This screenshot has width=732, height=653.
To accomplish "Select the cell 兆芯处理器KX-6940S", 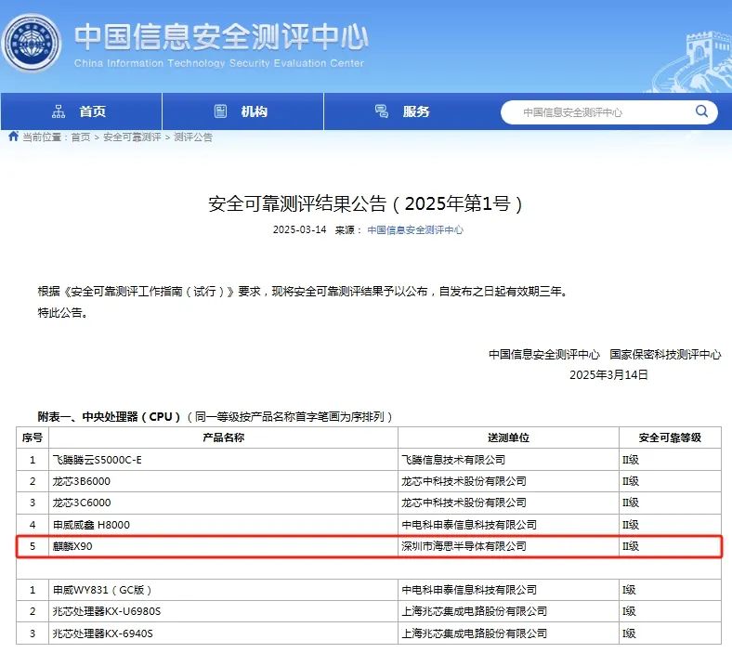I will (x=223, y=633).
